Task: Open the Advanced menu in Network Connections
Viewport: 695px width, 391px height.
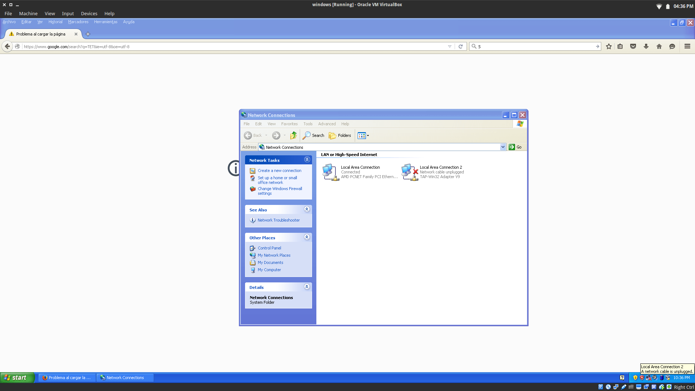Action: click(327, 124)
